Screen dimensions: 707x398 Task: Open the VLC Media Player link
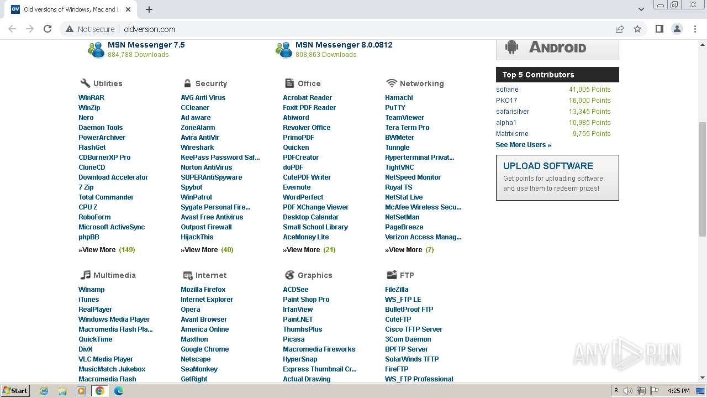(106, 359)
